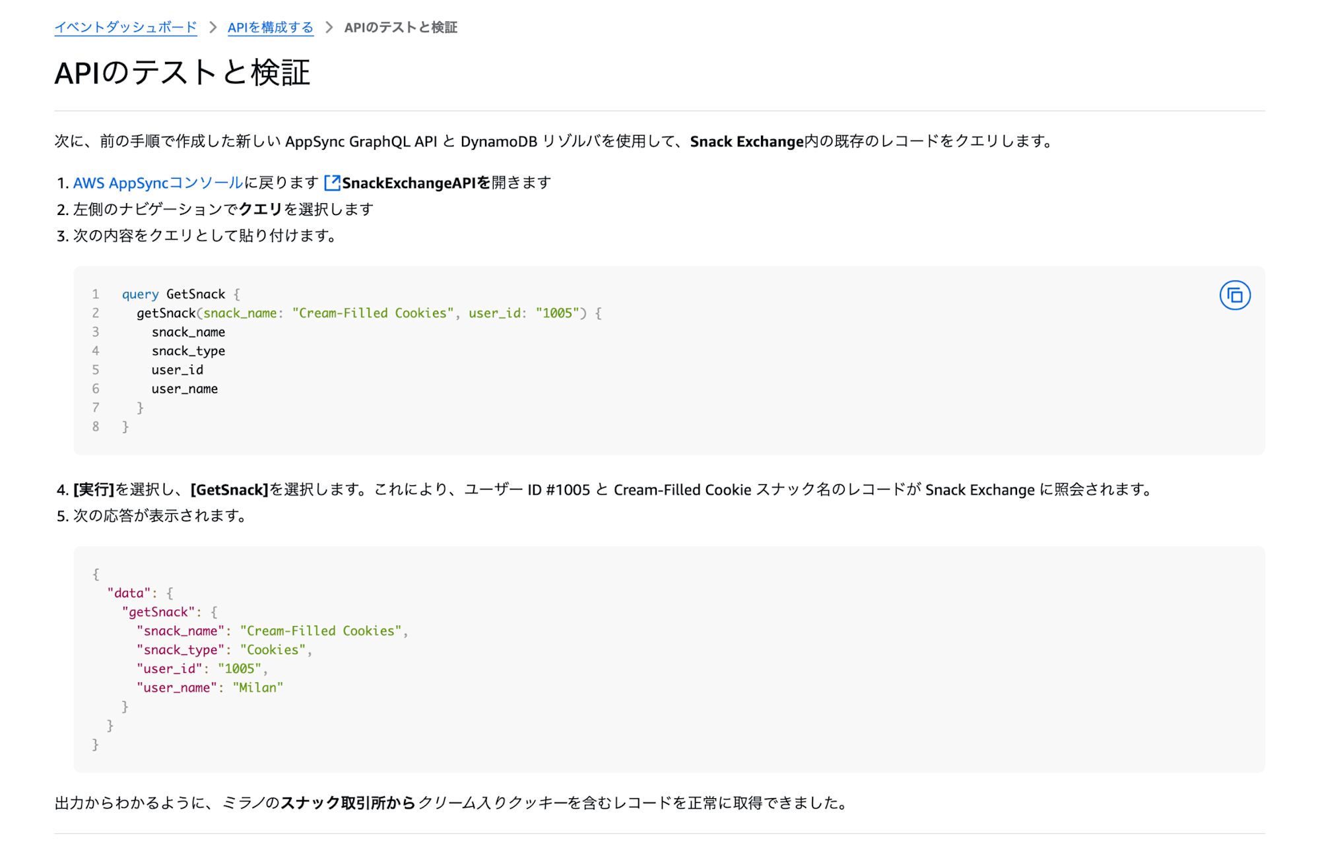Click current breadcrumb APIのテストと検証
Image resolution: width=1320 pixels, height=847 pixels.
(401, 27)
